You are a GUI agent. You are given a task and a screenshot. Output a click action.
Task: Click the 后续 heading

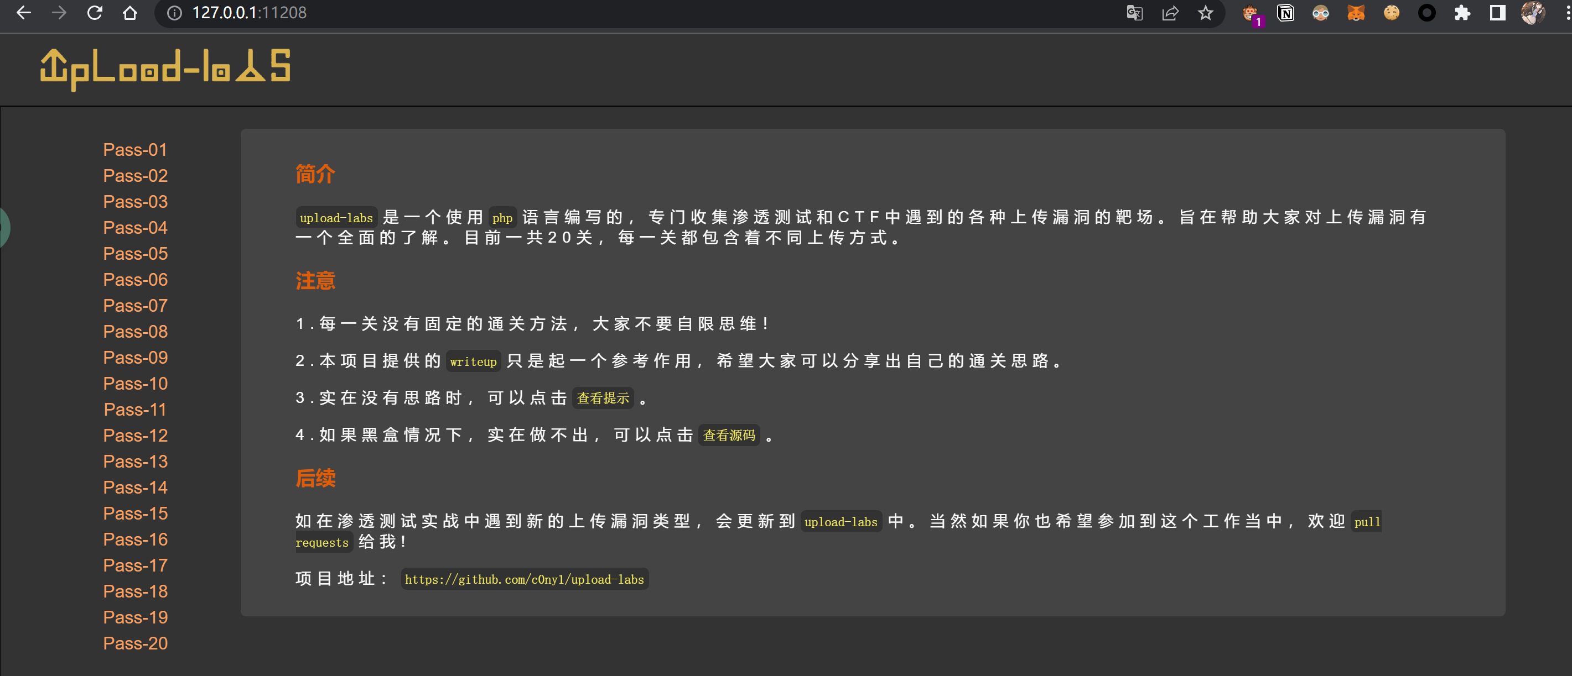pos(315,479)
